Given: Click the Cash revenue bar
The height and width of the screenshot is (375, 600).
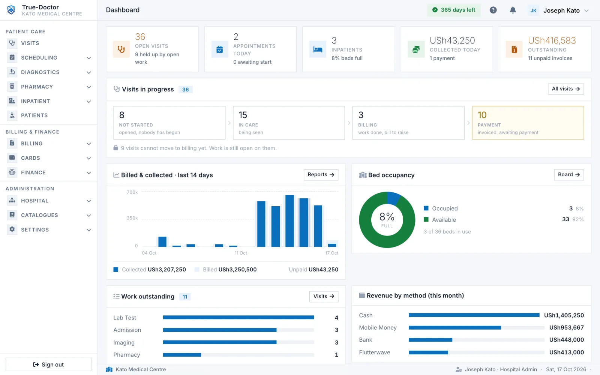Looking at the screenshot, I should [x=474, y=315].
